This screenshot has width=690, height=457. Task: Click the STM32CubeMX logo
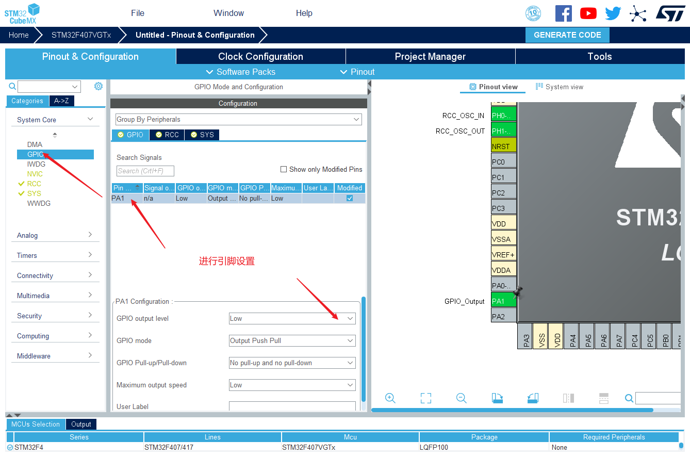tap(22, 13)
